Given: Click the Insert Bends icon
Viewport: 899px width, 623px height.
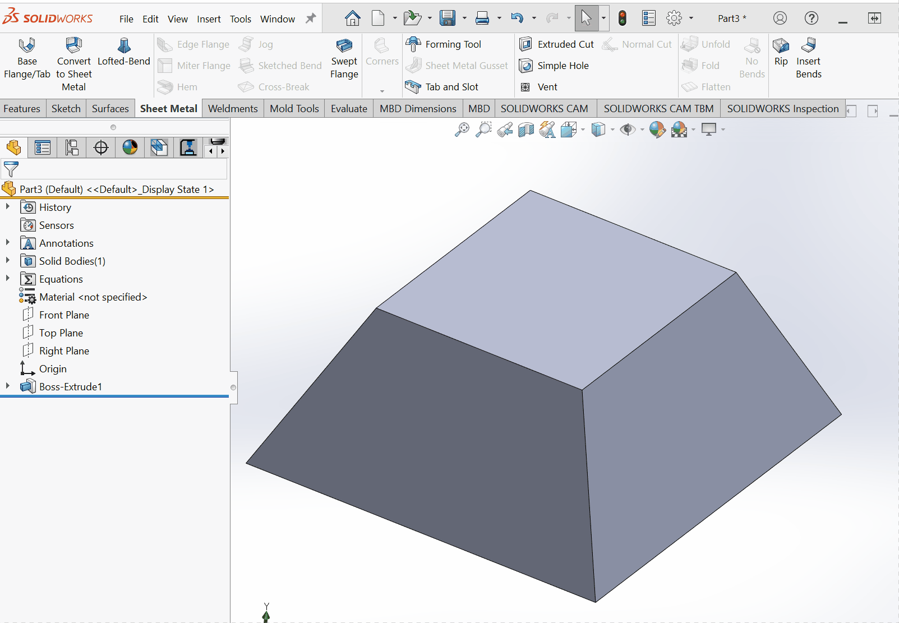Looking at the screenshot, I should tap(808, 45).
